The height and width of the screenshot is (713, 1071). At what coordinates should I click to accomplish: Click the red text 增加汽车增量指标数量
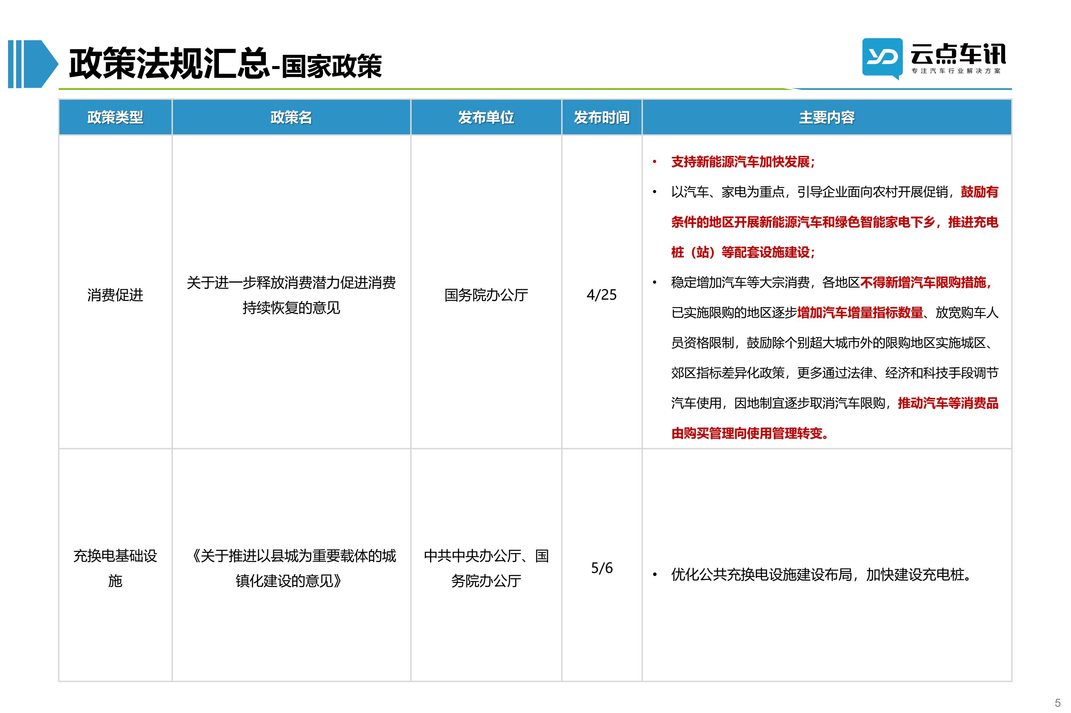[x=860, y=313]
